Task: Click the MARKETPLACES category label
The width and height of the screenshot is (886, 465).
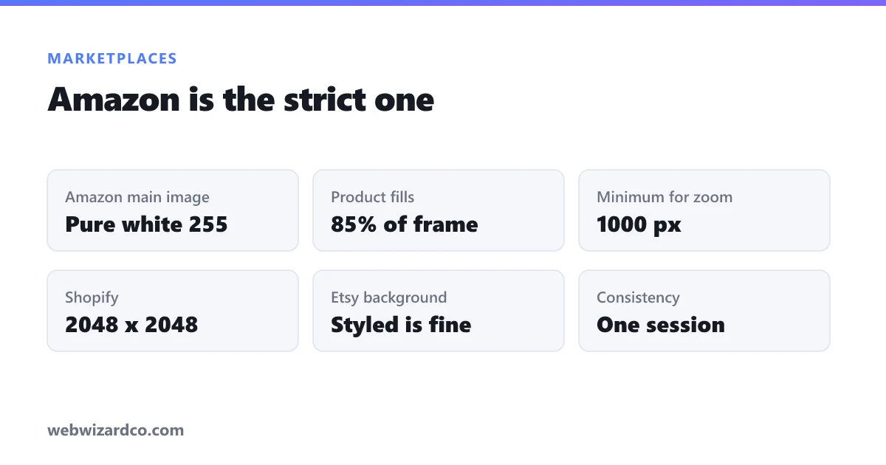Action: [112, 58]
